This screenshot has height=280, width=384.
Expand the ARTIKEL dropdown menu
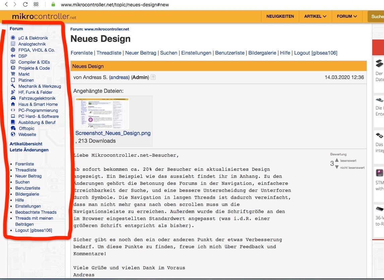pyautogui.click(x=315, y=16)
